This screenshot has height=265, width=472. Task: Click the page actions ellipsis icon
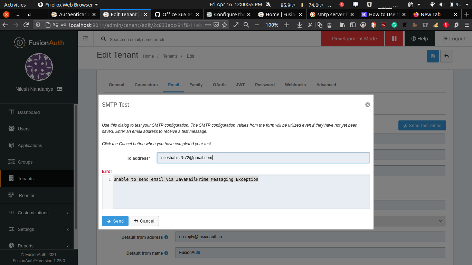click(208, 25)
